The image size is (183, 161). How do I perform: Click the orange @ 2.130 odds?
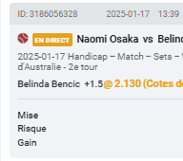122,84
